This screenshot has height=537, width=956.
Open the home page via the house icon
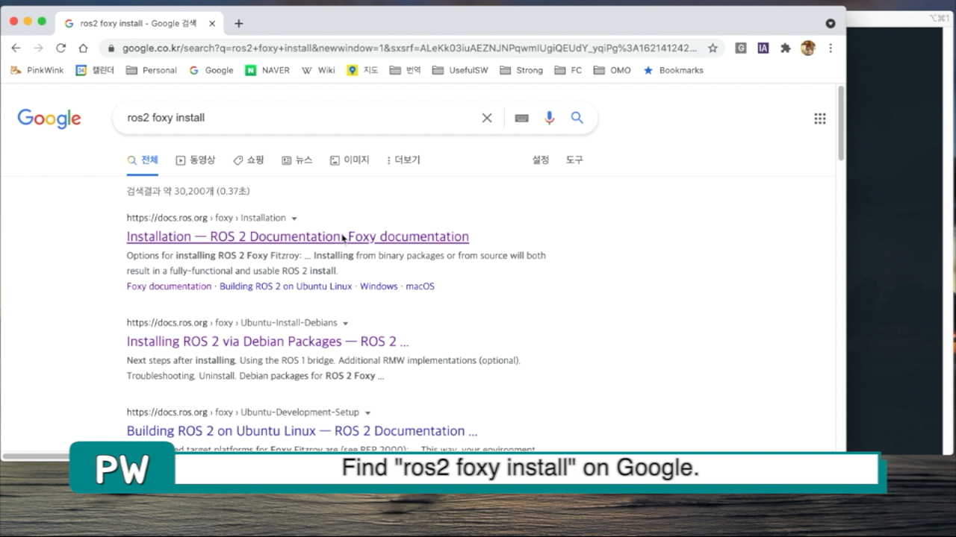coord(83,48)
